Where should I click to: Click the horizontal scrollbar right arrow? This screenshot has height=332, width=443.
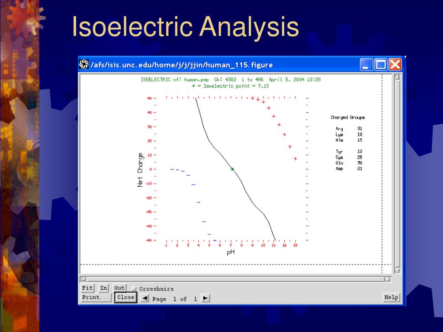click(388, 279)
